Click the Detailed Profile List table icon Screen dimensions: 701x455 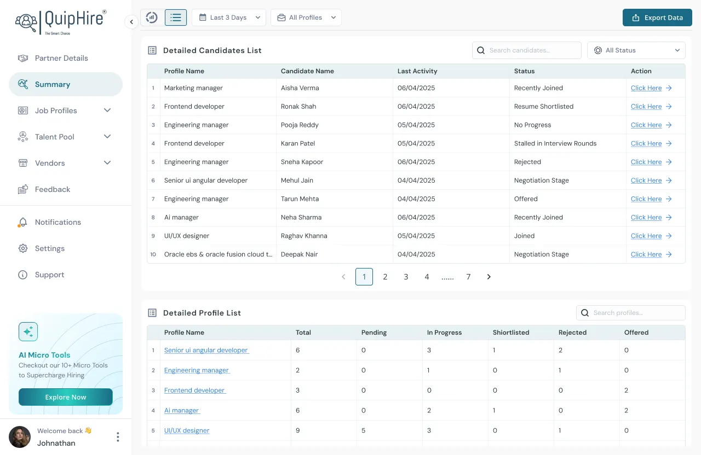[x=152, y=313]
